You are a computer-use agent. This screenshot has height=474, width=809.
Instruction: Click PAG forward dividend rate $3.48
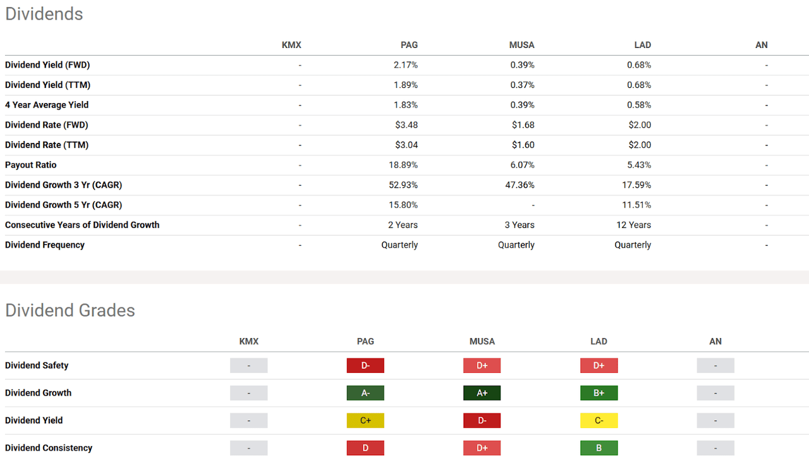[x=406, y=125]
